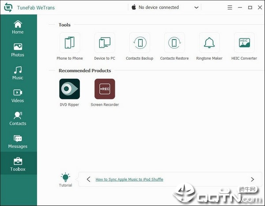This screenshot has height=206, width=265.
Task: Click the 'TuneFab WeTrans' title text
Action: coord(36,8)
